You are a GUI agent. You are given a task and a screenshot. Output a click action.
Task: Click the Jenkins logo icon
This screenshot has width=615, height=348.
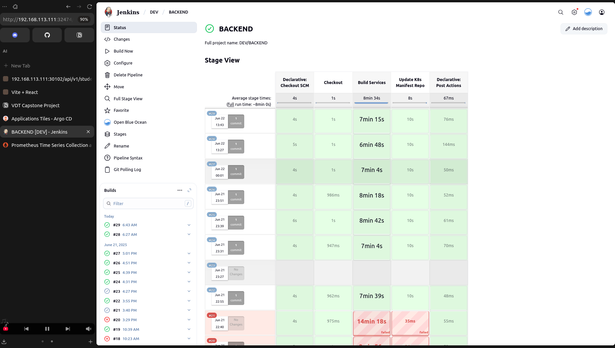[x=108, y=12]
